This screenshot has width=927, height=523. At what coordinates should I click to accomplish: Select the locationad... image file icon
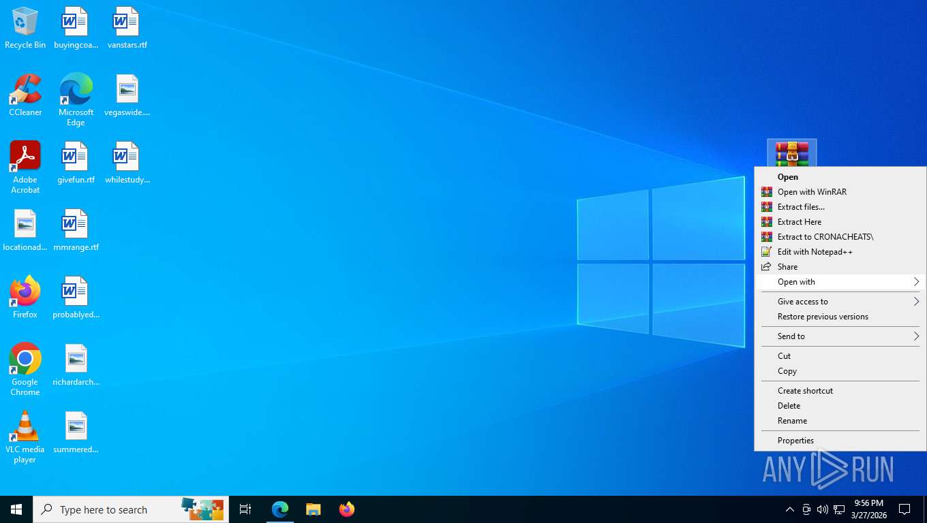pyautogui.click(x=25, y=230)
